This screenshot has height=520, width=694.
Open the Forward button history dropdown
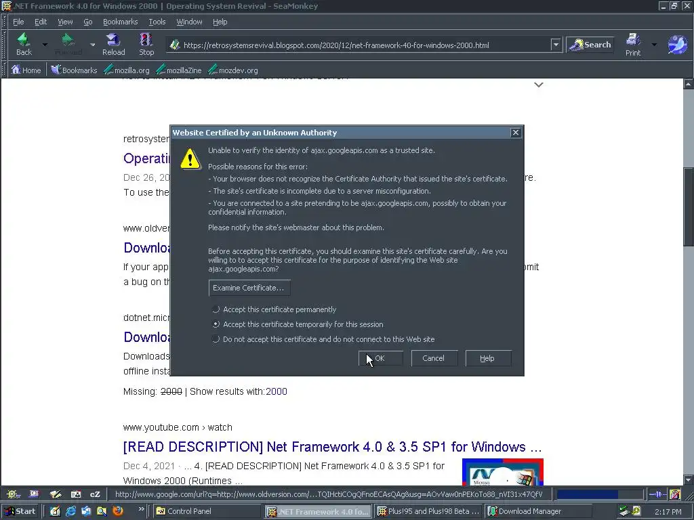(92, 45)
